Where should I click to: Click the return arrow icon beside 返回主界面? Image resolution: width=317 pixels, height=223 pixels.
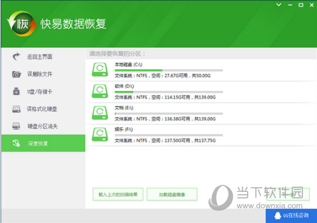coord(16,56)
